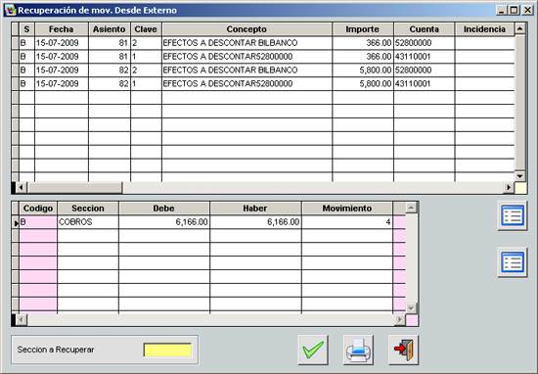Viewport: 538px width, 374px height.
Task: Click the Cuenta column header
Action: [425, 29]
